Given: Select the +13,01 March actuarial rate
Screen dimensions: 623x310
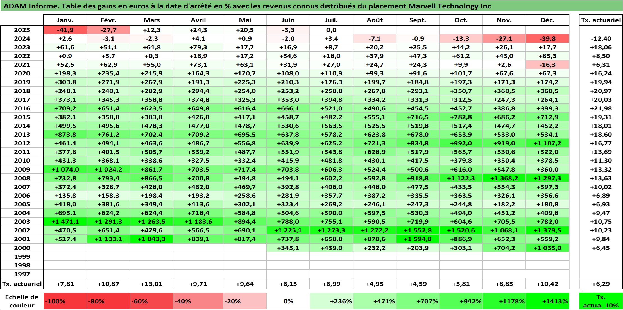Looking at the screenshot, I should tap(151, 284).
